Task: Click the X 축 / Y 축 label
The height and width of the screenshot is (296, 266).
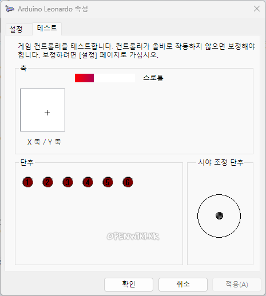Action: point(44,142)
